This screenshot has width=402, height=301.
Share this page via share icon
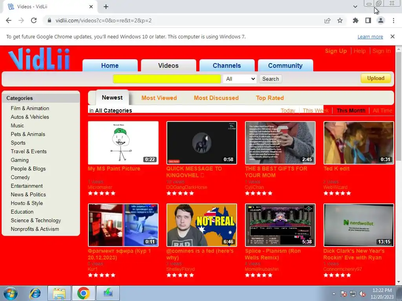pos(327,20)
